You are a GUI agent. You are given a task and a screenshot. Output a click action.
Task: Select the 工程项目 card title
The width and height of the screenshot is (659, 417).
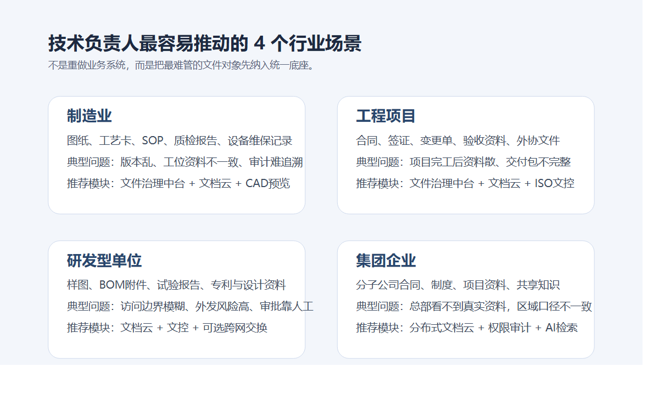pos(386,116)
